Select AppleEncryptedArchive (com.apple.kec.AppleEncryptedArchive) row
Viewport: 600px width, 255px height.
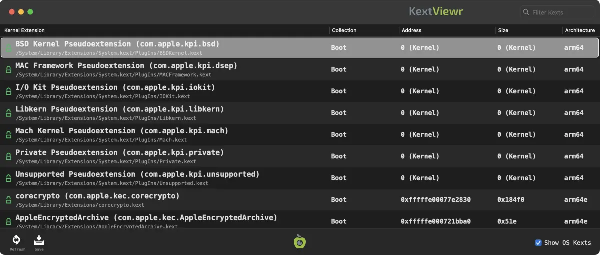[x=300, y=220]
